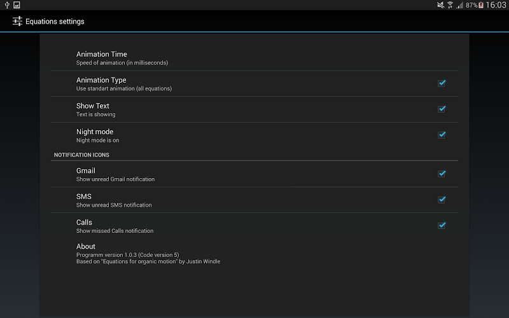Tap the NOTIFICATION ICONS section header
Viewport: 509px width, 318px height.
(81, 155)
